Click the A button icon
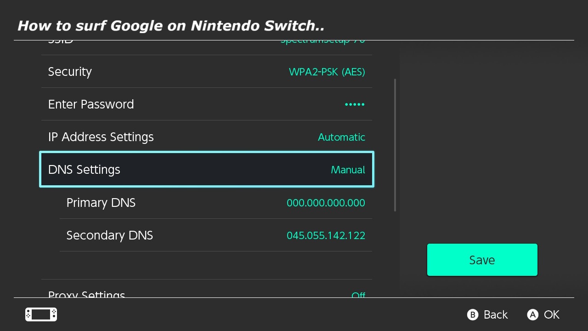 pos(532,314)
